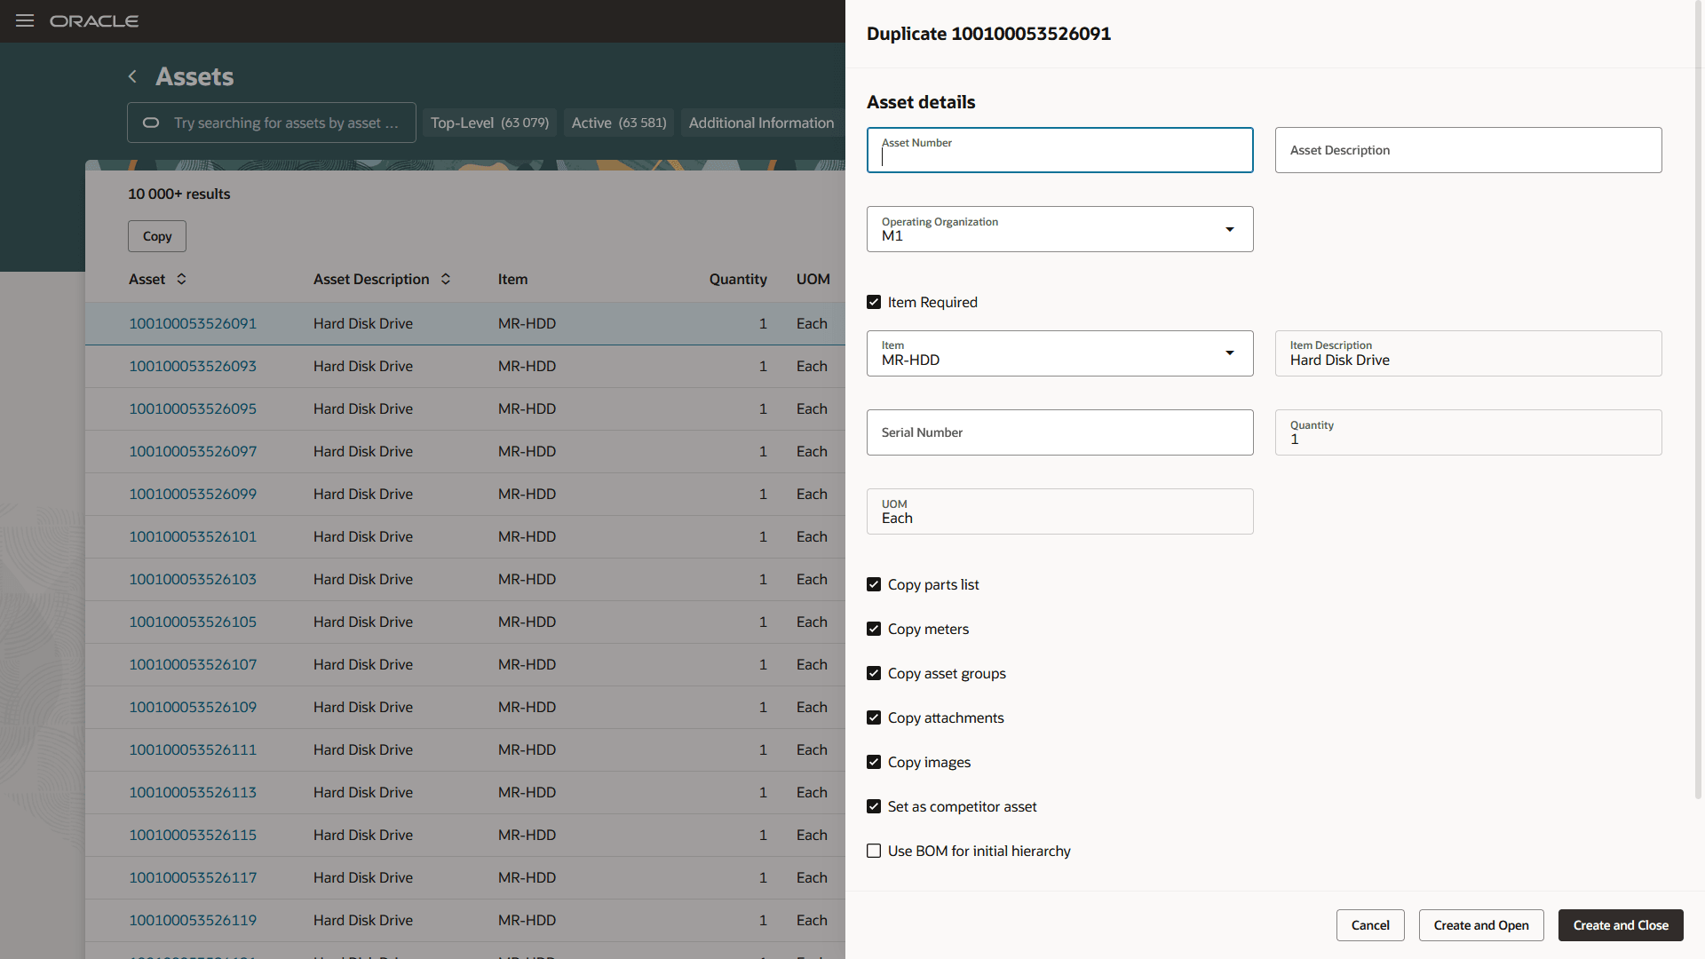The width and height of the screenshot is (1705, 959).
Task: Click the Quantity column header
Action: 738,279
